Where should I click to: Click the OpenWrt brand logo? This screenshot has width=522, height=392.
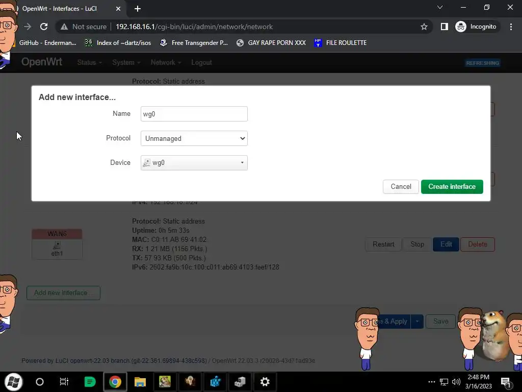click(42, 62)
